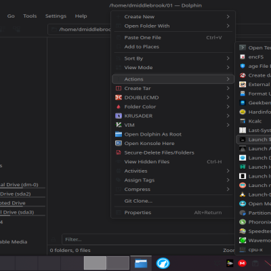Switch to the darker gray virtual desktop
The image size is (271, 271).
pyautogui.click(x=118, y=263)
